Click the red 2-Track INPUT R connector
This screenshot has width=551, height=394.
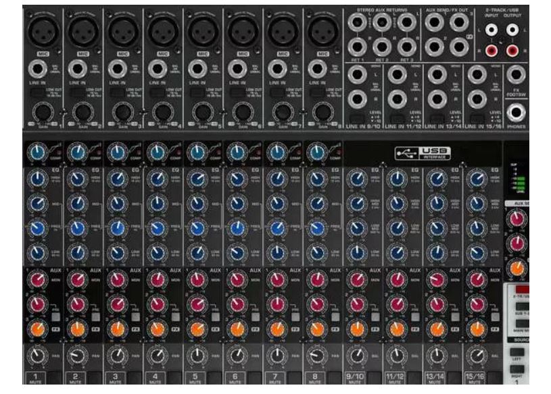492,49
